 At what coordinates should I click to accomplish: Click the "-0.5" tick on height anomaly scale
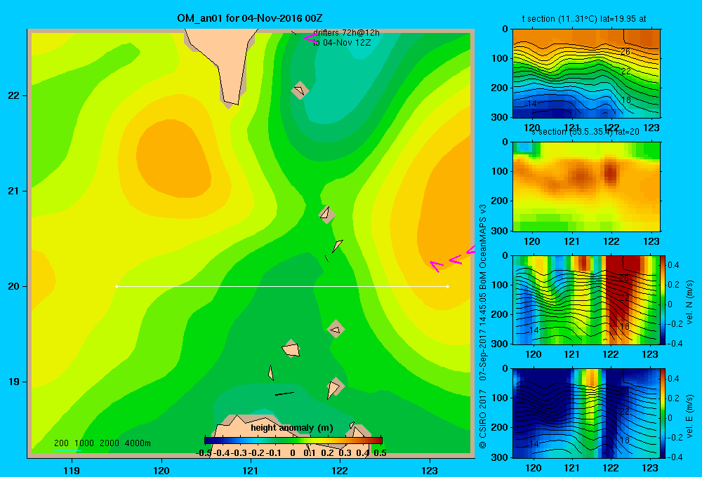point(204,453)
